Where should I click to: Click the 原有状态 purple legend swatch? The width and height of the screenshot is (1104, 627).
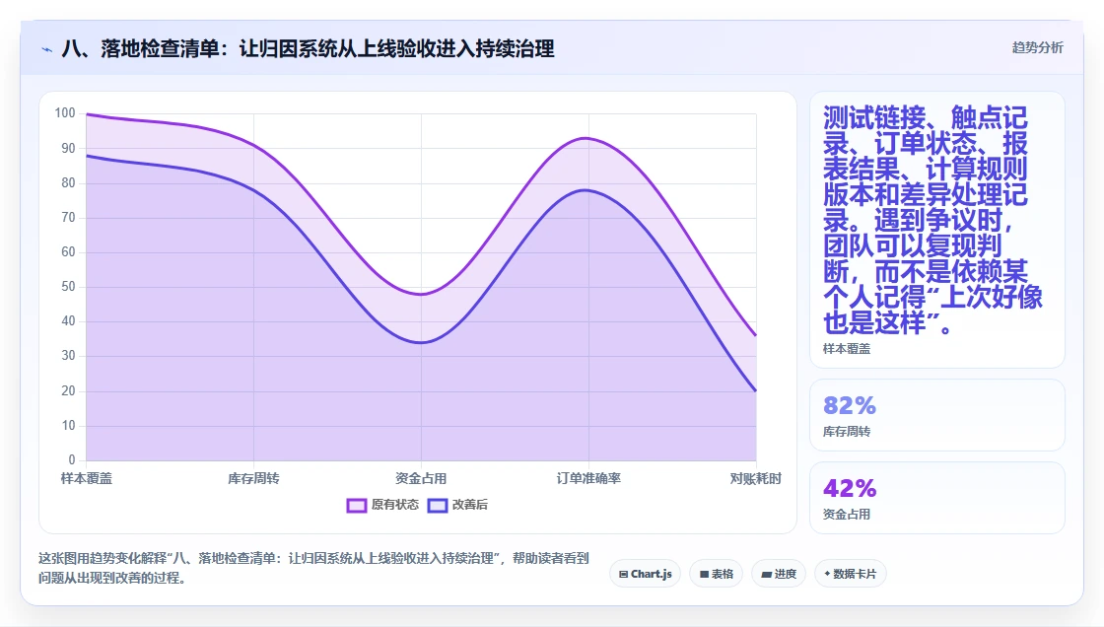357,505
